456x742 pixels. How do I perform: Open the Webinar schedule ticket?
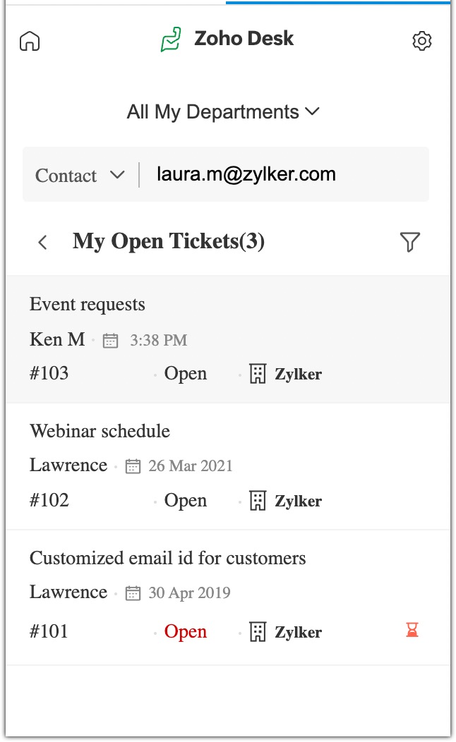[100, 431]
